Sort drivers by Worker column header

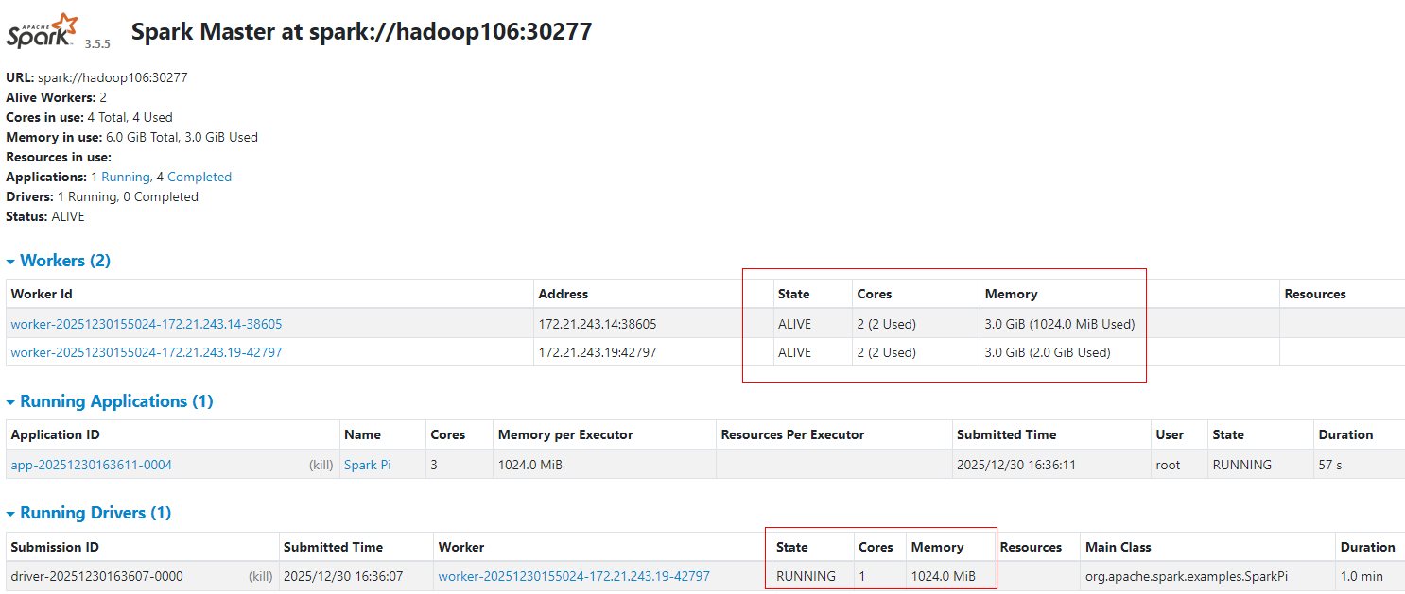click(461, 547)
